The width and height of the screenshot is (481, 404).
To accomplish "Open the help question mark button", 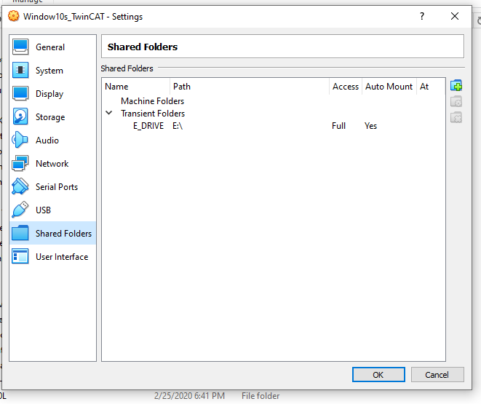I will point(422,16).
